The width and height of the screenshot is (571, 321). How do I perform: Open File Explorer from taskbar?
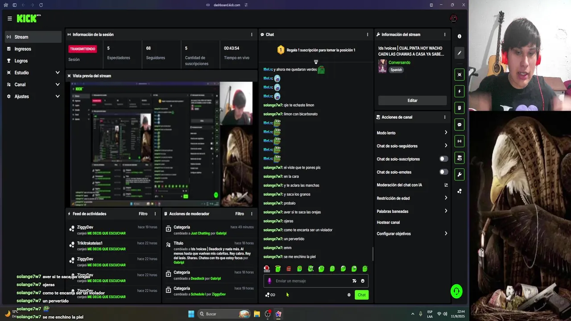(x=257, y=314)
